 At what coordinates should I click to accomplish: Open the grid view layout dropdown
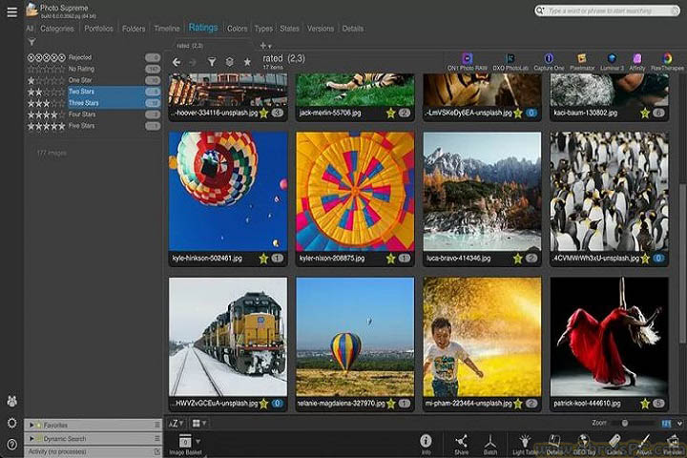(x=198, y=424)
